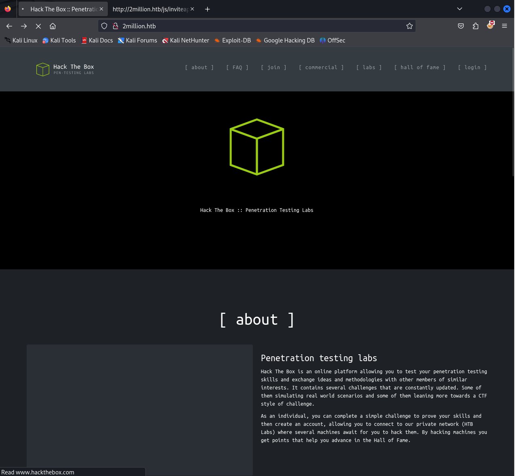Open Kali Tools bookmark
The image size is (515, 476).
tap(59, 40)
